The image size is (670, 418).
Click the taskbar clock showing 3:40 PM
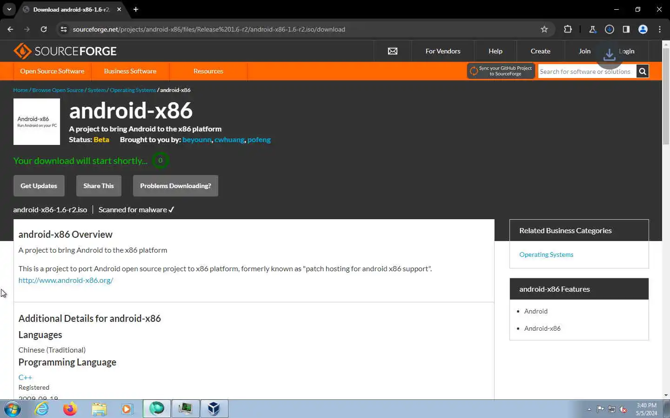point(647,409)
